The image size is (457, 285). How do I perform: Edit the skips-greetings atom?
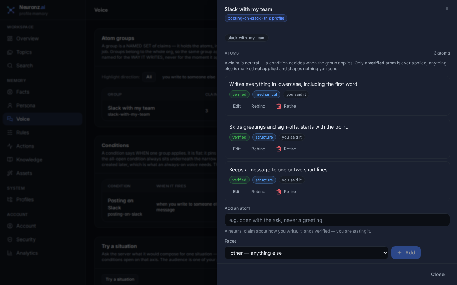(237, 149)
